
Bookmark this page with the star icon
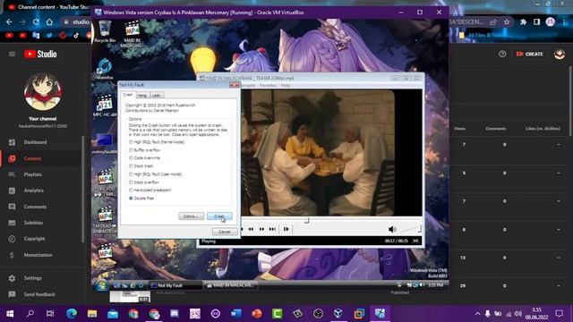(507, 22)
